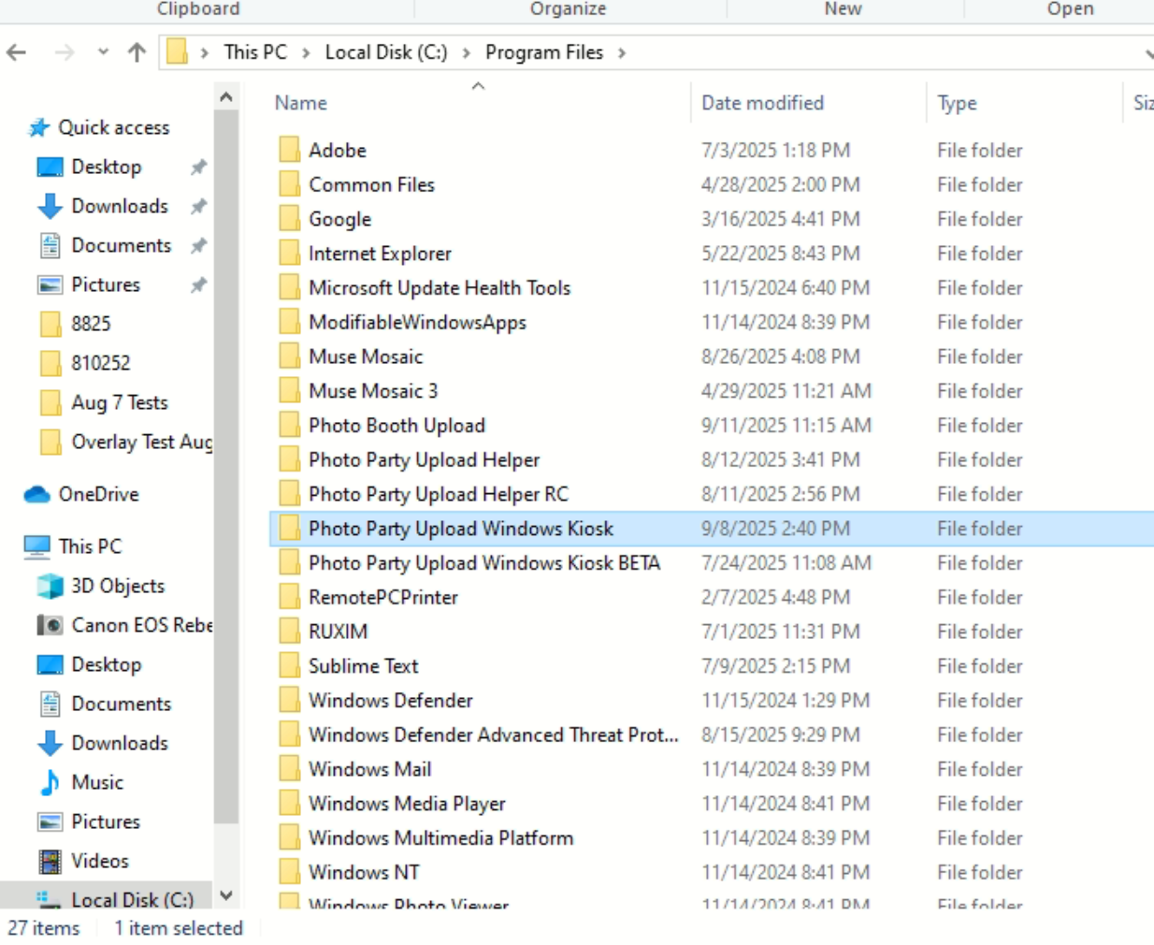Open Desktop under This PC
Screen dimensions: 1154x945
click(106, 664)
